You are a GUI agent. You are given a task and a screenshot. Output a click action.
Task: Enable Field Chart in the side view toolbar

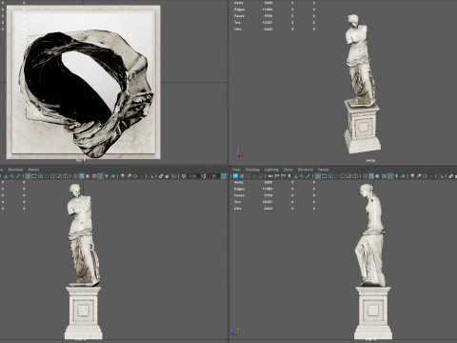click(343, 176)
